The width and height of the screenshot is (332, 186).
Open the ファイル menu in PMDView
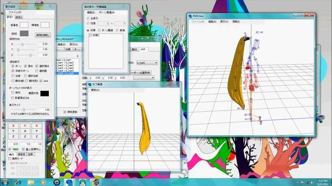click(198, 22)
